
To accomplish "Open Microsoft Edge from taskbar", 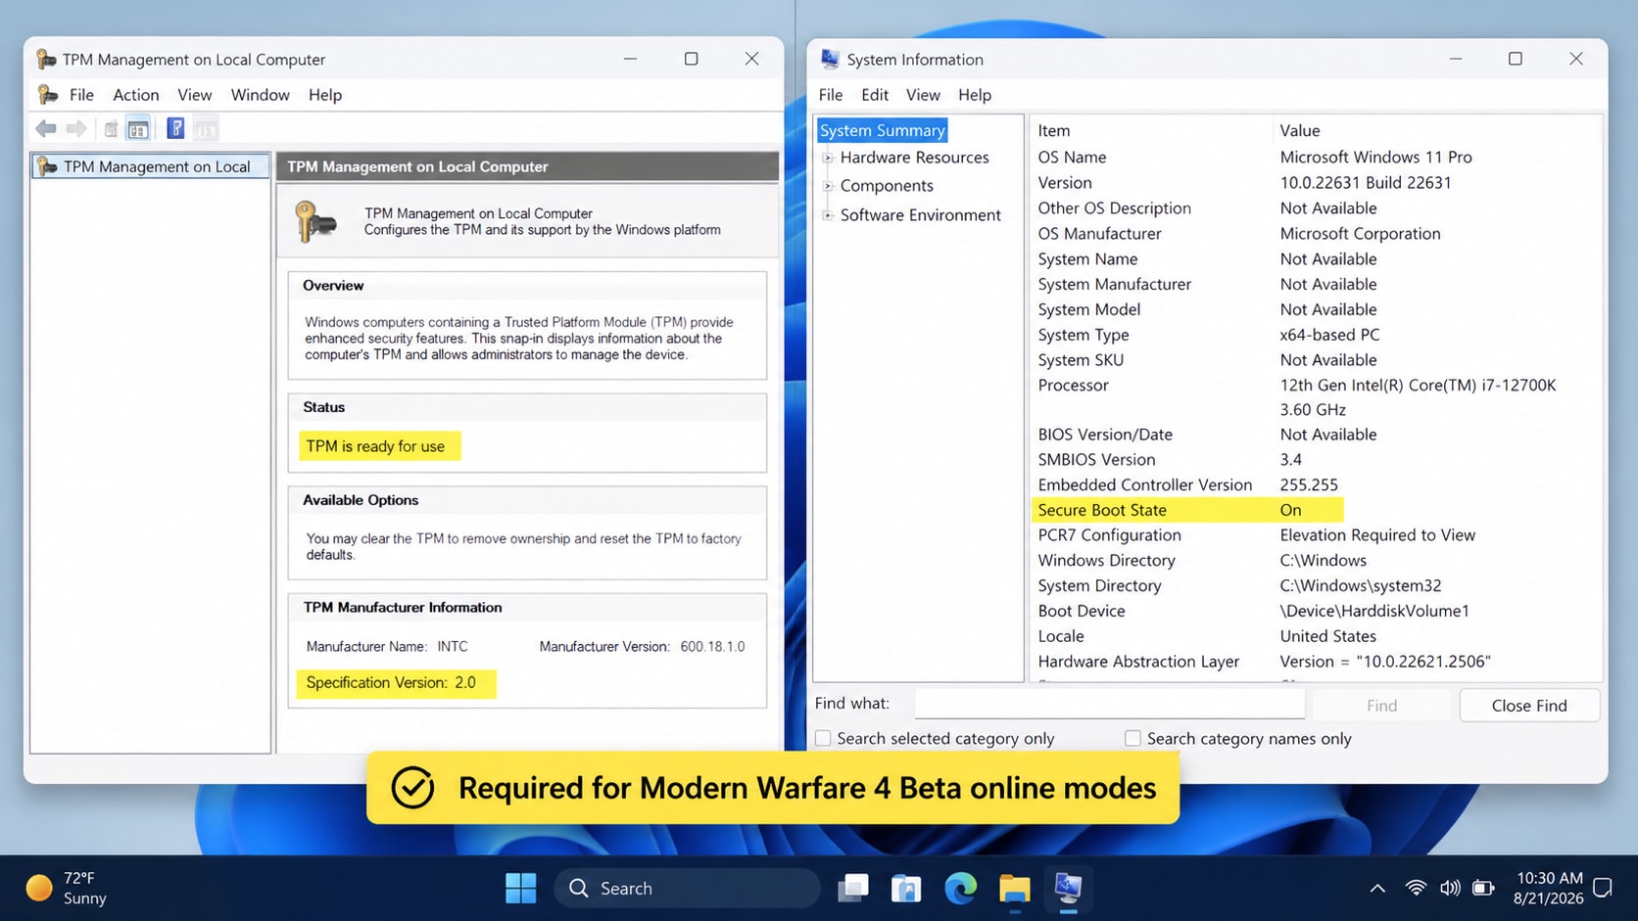I will point(960,888).
